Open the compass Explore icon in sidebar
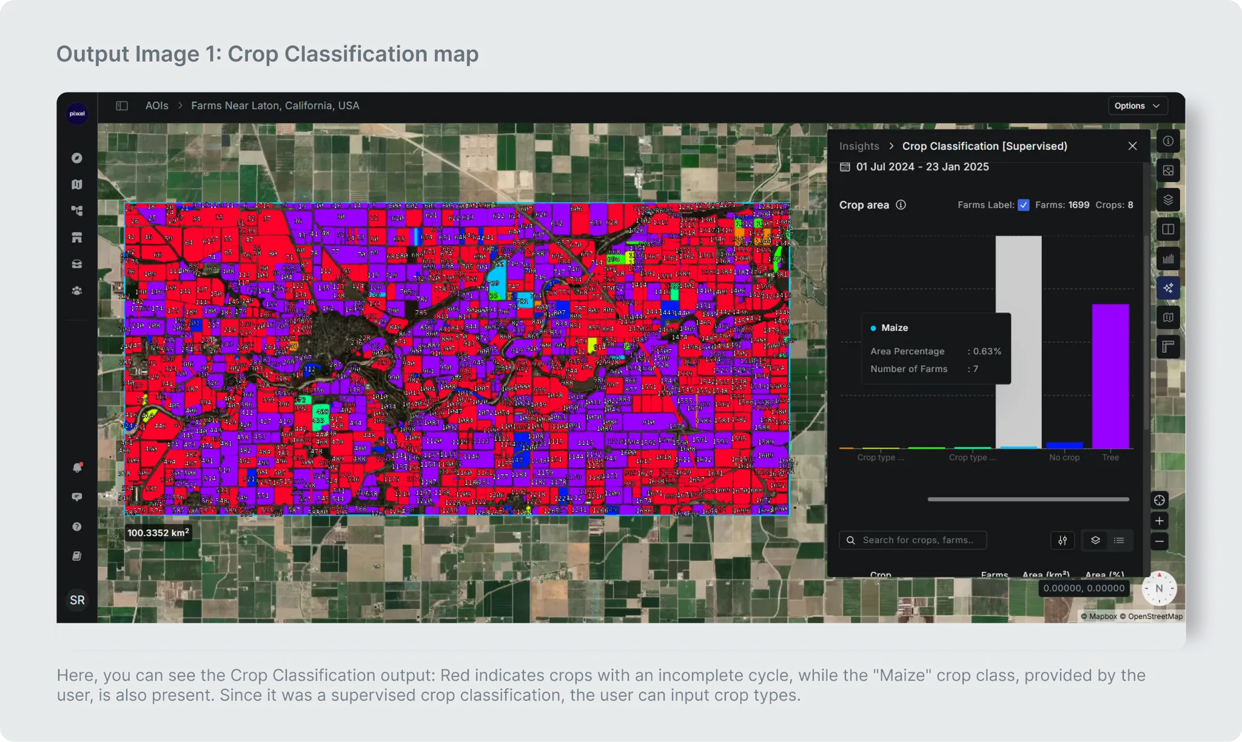1242x742 pixels. click(77, 158)
